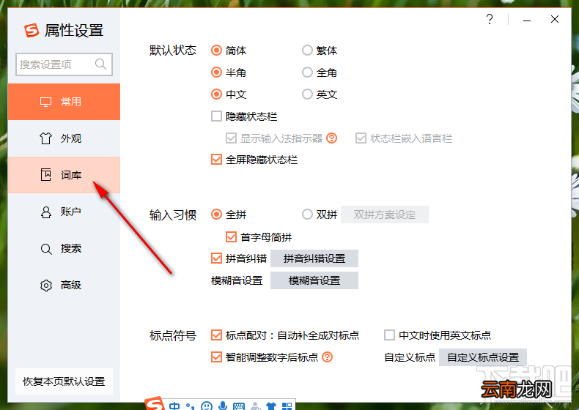Click the microphone voice input icon
The height and width of the screenshot is (410, 579).
click(223, 406)
